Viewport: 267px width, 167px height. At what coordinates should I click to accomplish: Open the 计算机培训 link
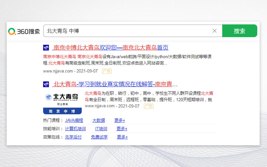75,129
